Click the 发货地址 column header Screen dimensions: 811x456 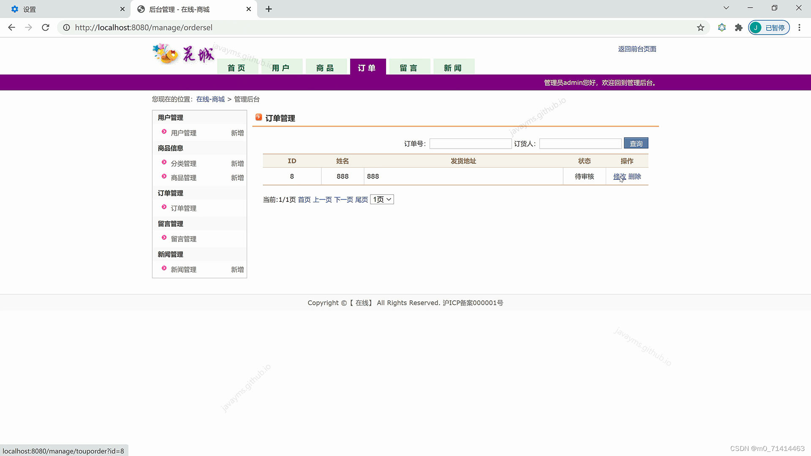click(x=463, y=161)
